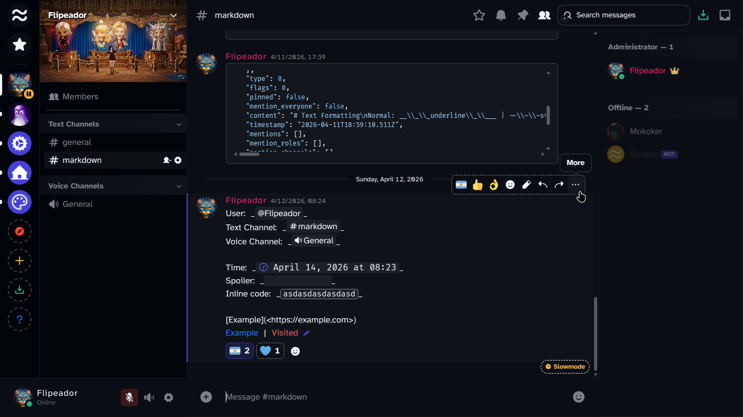This screenshot has height=417, width=743.
Task: Toggle the Argentina flag reaction with count 2
Action: 240,351
